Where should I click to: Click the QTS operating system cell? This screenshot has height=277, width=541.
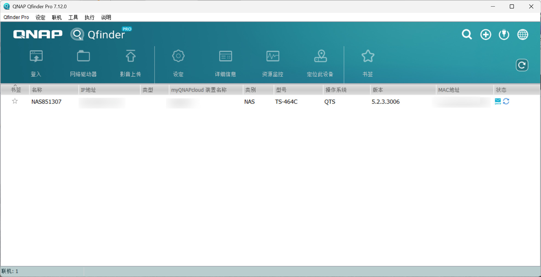330,102
